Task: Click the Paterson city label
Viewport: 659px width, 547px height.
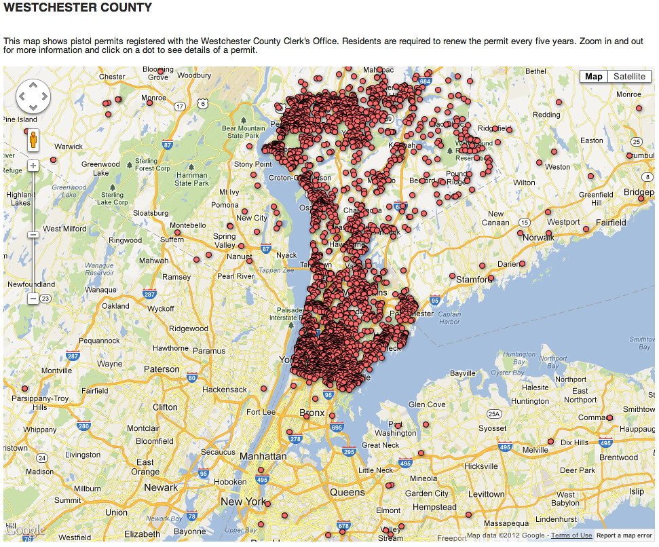Action: tap(162, 369)
